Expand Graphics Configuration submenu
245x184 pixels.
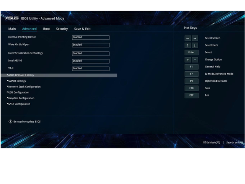pyautogui.click(x=20, y=98)
